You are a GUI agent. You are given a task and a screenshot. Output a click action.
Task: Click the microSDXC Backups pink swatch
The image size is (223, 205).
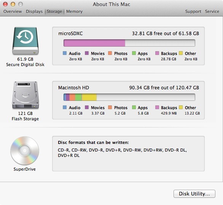click(157, 53)
